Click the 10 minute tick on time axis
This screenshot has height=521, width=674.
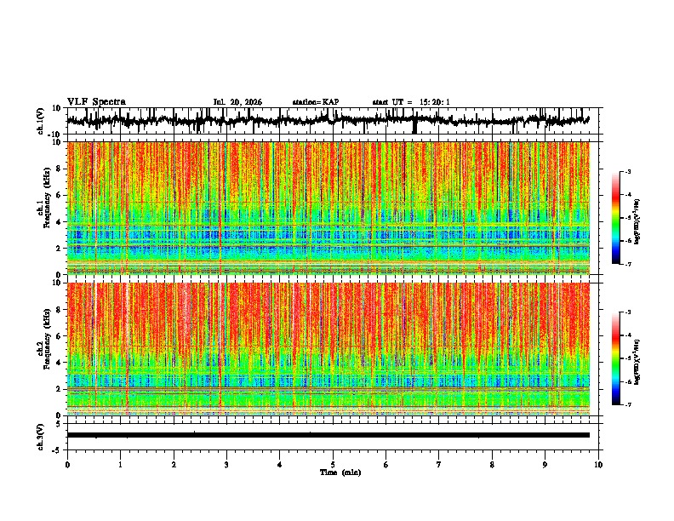(x=598, y=465)
